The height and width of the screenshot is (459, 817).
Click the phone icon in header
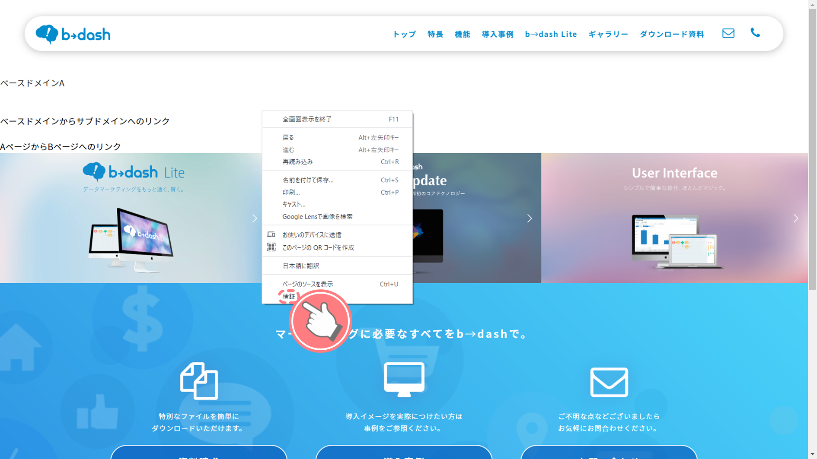(755, 33)
